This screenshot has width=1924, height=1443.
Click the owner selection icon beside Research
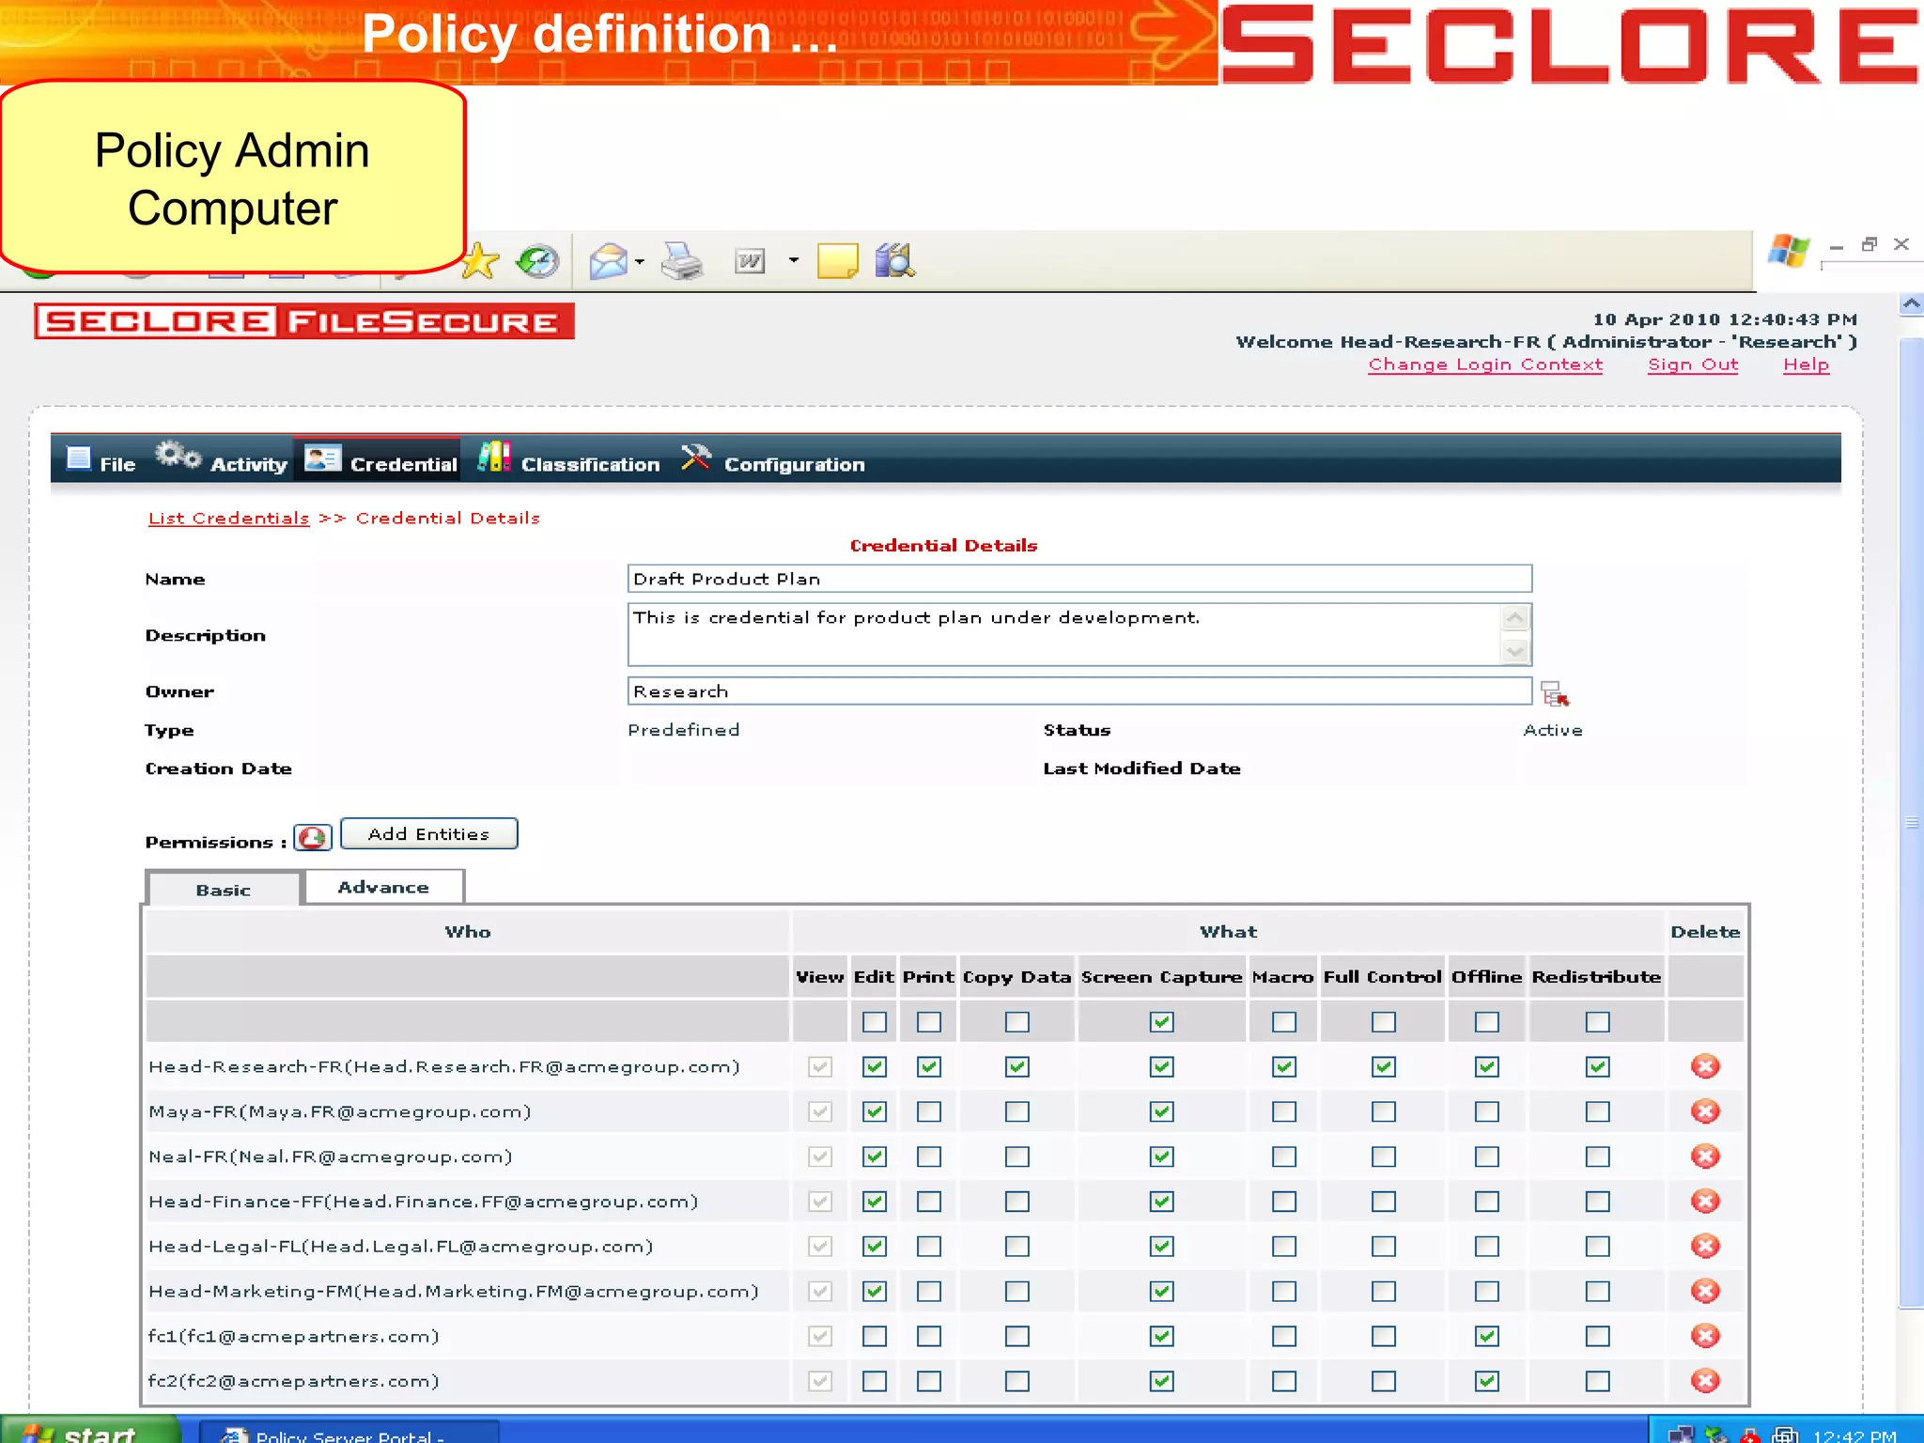[x=1555, y=694]
